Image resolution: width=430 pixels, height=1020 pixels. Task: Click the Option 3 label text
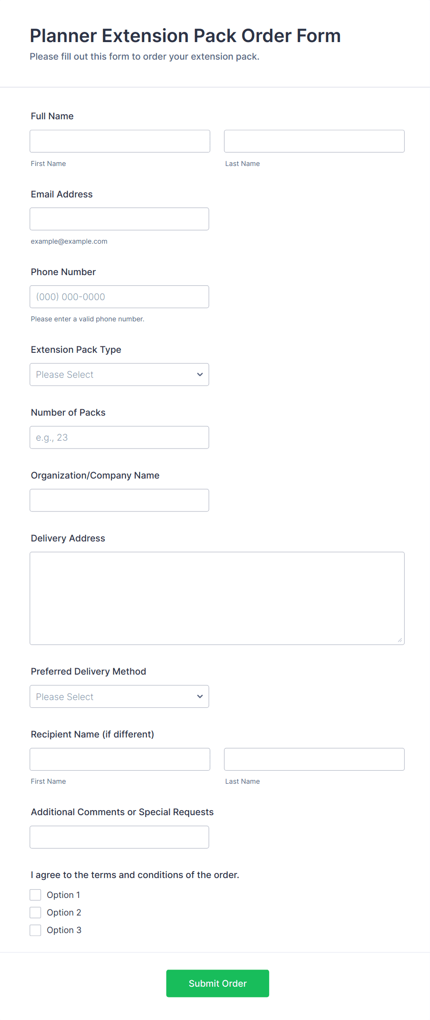(64, 930)
